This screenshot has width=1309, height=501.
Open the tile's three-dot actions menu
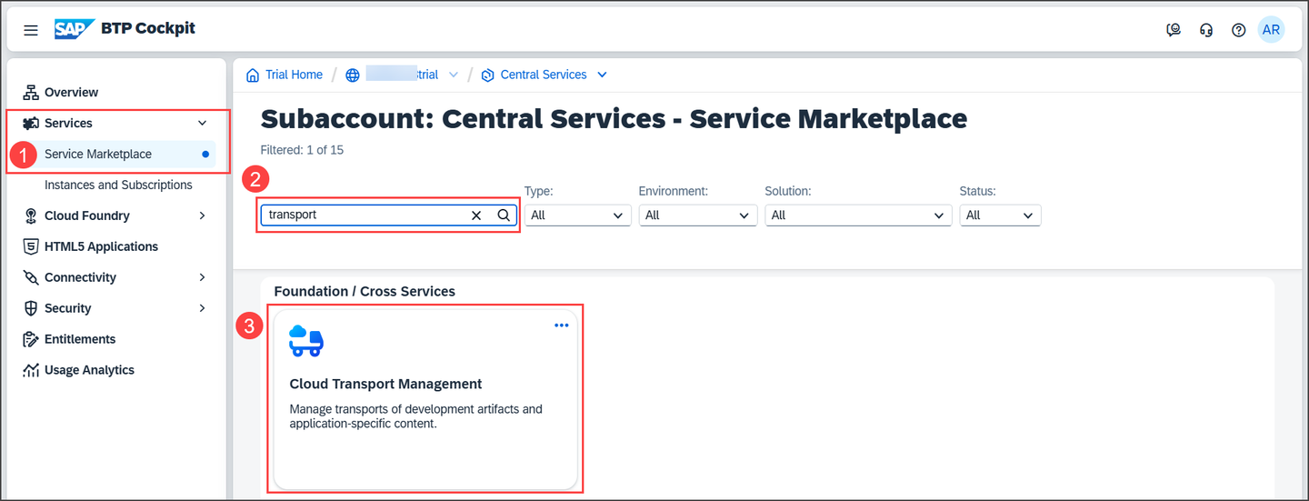tap(562, 325)
